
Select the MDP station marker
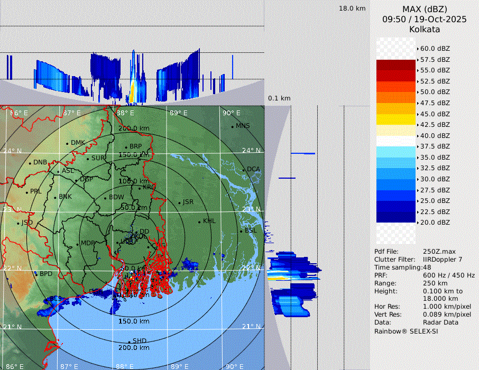pyautogui.click(x=77, y=244)
